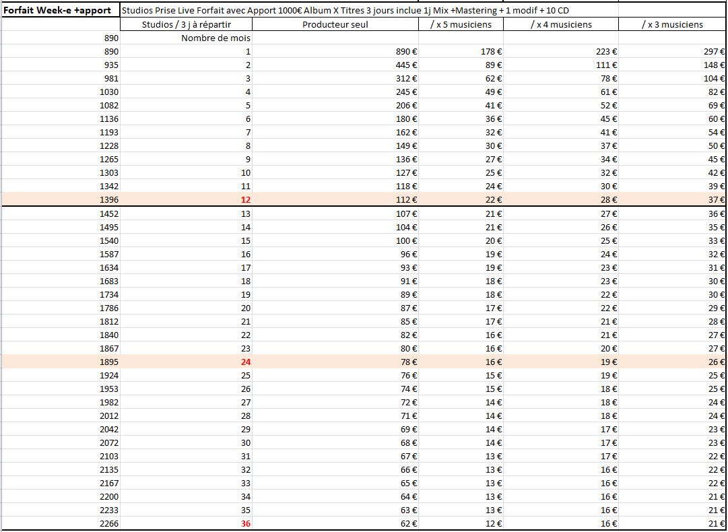
Task: Select the red month 12 cell
Action: (x=245, y=200)
